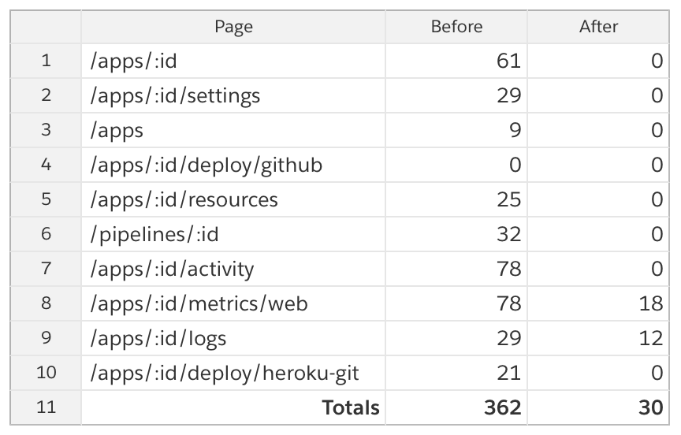Click After value 18 for metrics/web
Screen dimensions: 681x435
click(x=598, y=303)
